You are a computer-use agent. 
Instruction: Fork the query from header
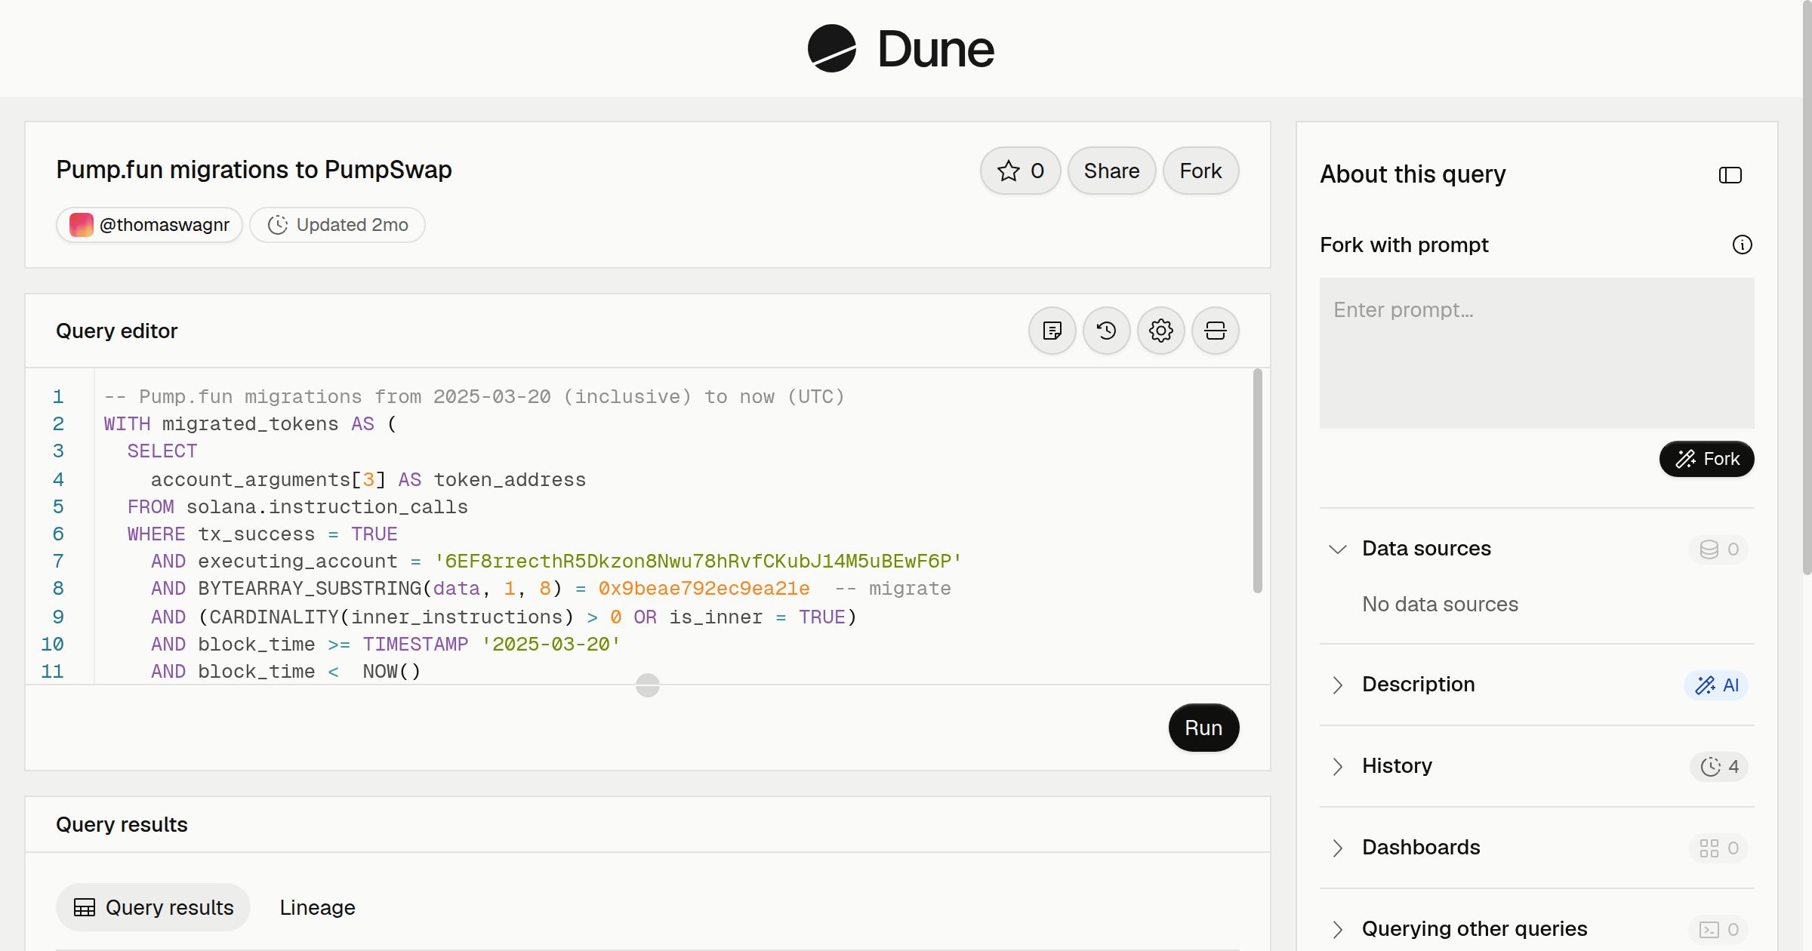point(1200,171)
